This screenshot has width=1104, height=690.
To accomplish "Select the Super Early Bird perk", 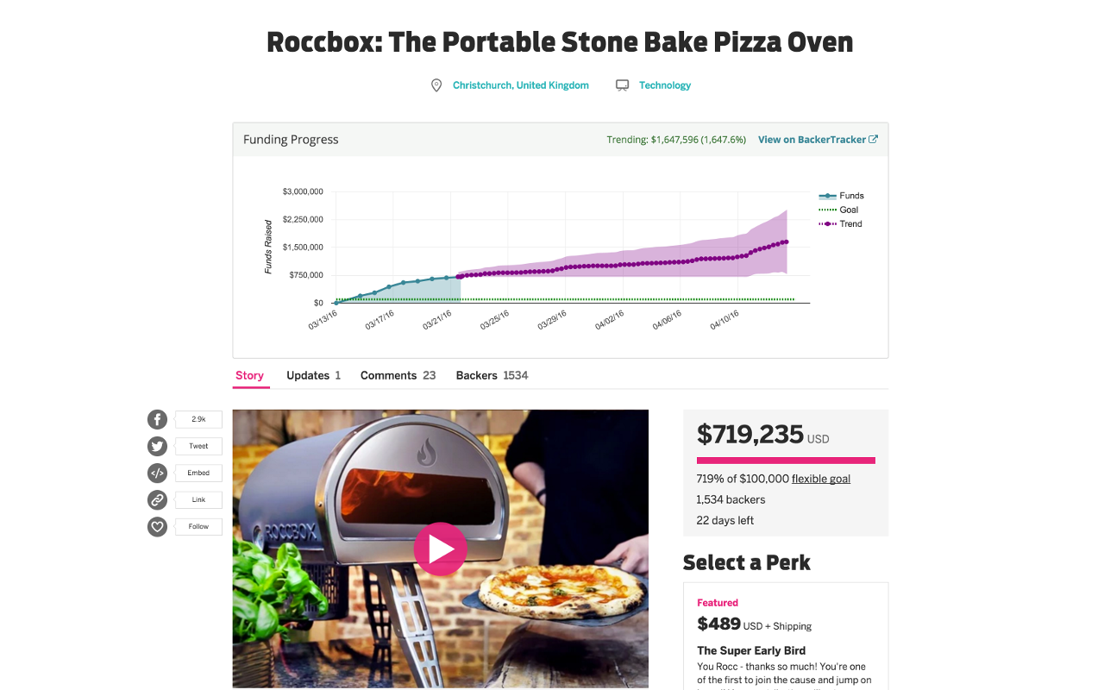I will click(751, 650).
